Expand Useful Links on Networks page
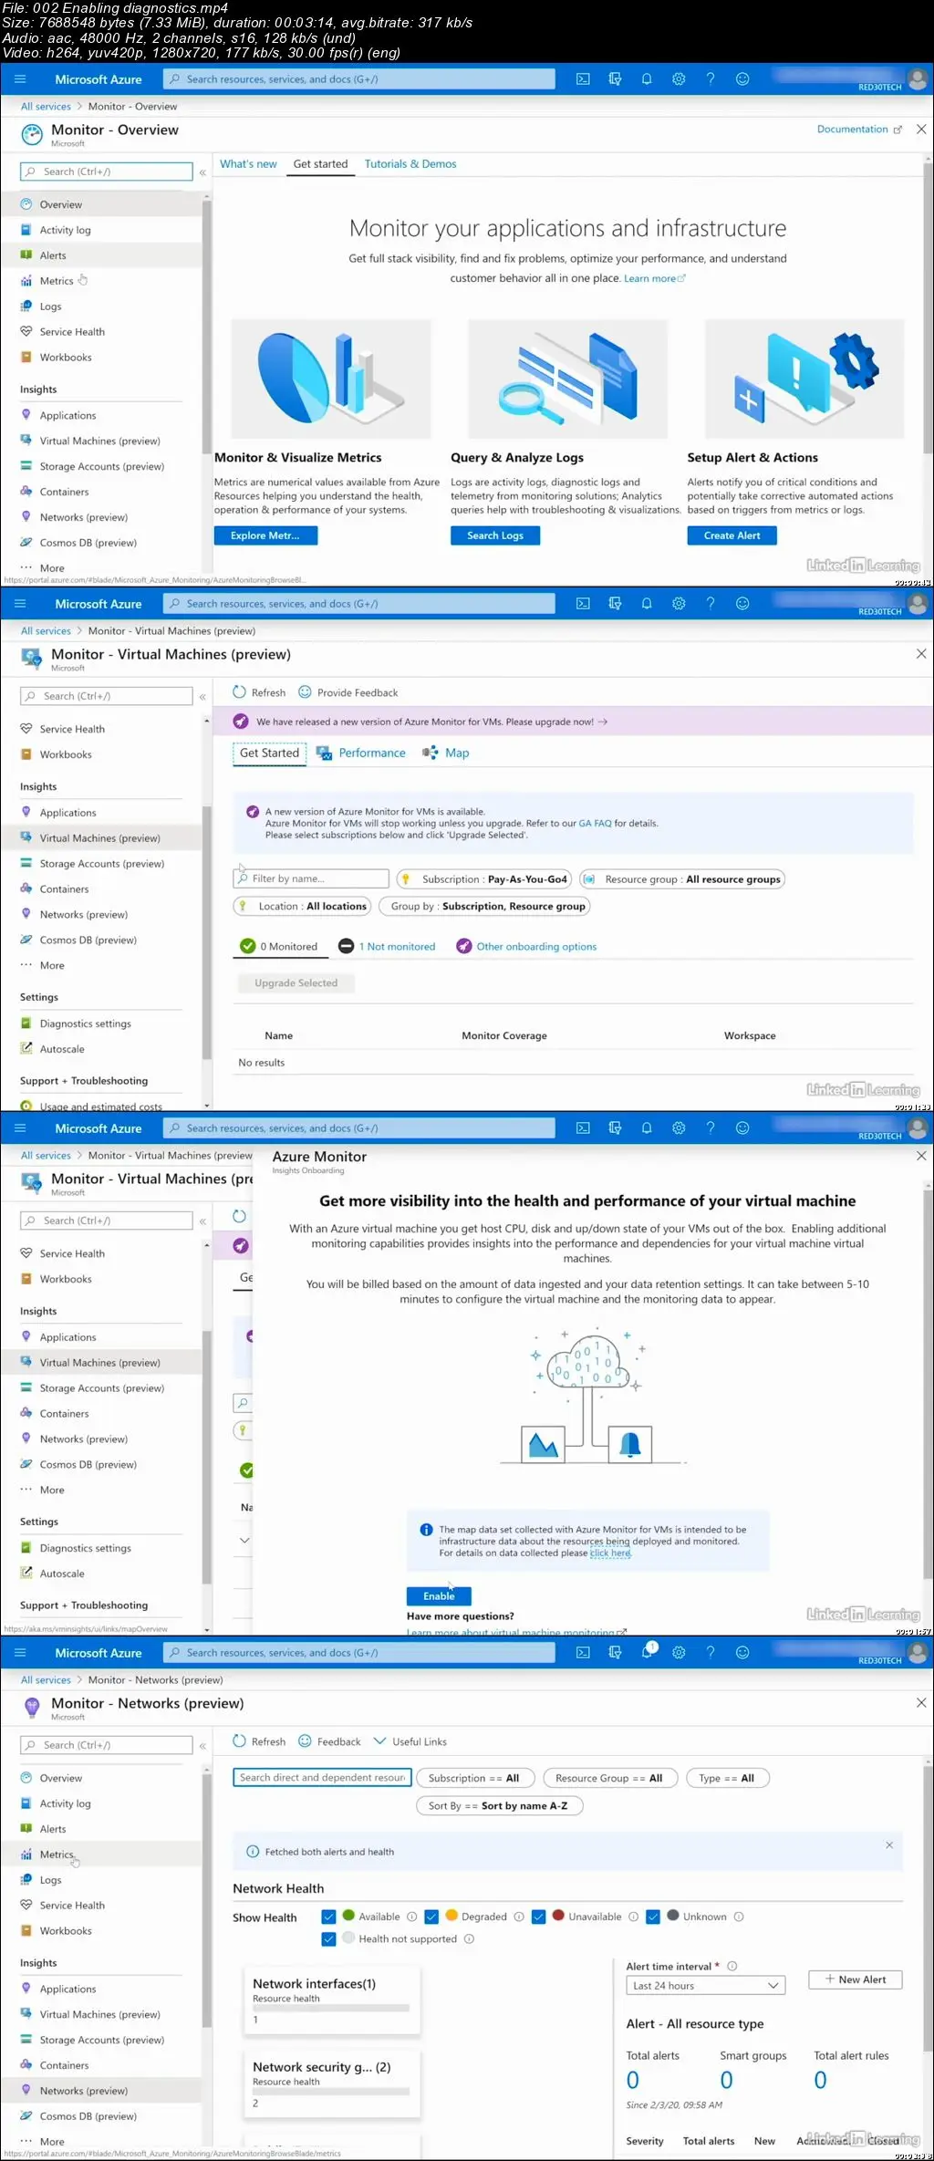934x2161 pixels. (410, 1741)
